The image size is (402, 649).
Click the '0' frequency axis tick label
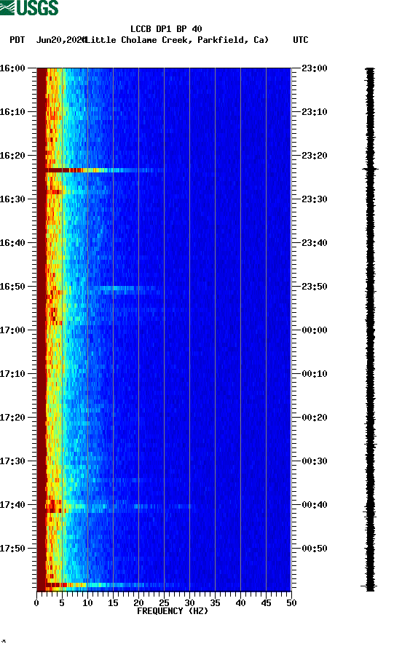point(36,603)
